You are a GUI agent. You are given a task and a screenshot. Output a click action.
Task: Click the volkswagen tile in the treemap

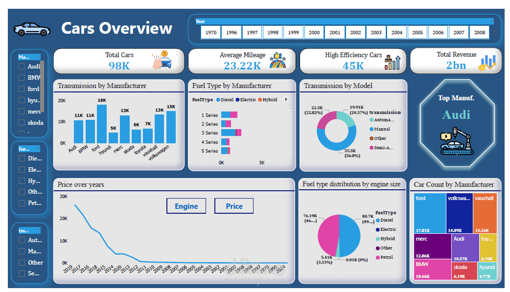459,213
